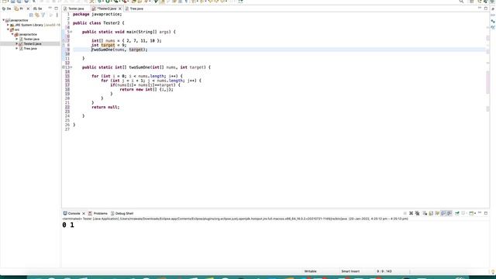Maximize the Console view
The image size is (496, 279).
point(486,213)
